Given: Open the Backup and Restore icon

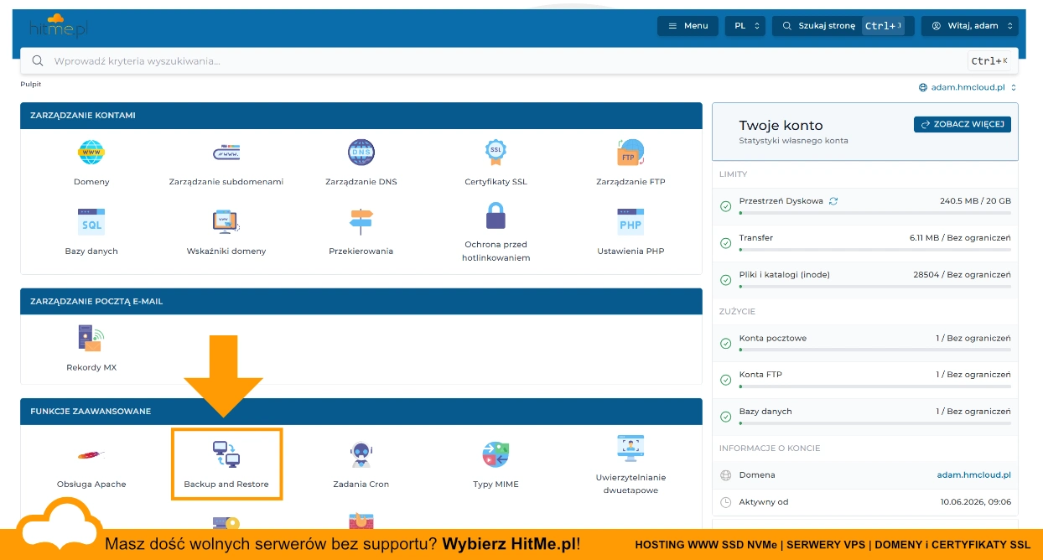Looking at the screenshot, I should 226,455.
